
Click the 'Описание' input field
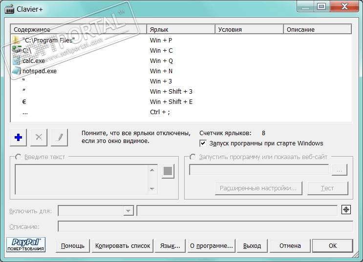(205, 226)
